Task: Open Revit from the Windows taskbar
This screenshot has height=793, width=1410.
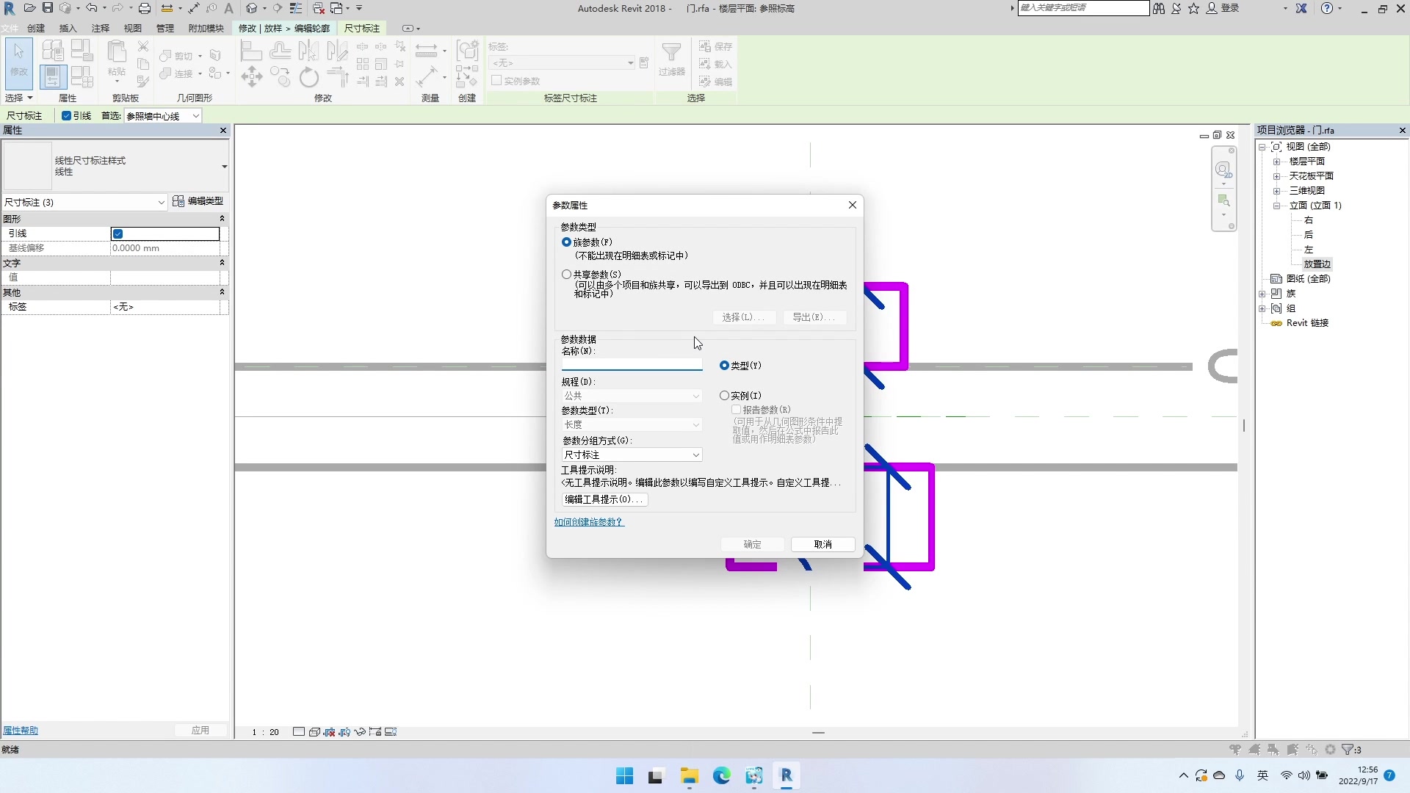Action: [786, 775]
